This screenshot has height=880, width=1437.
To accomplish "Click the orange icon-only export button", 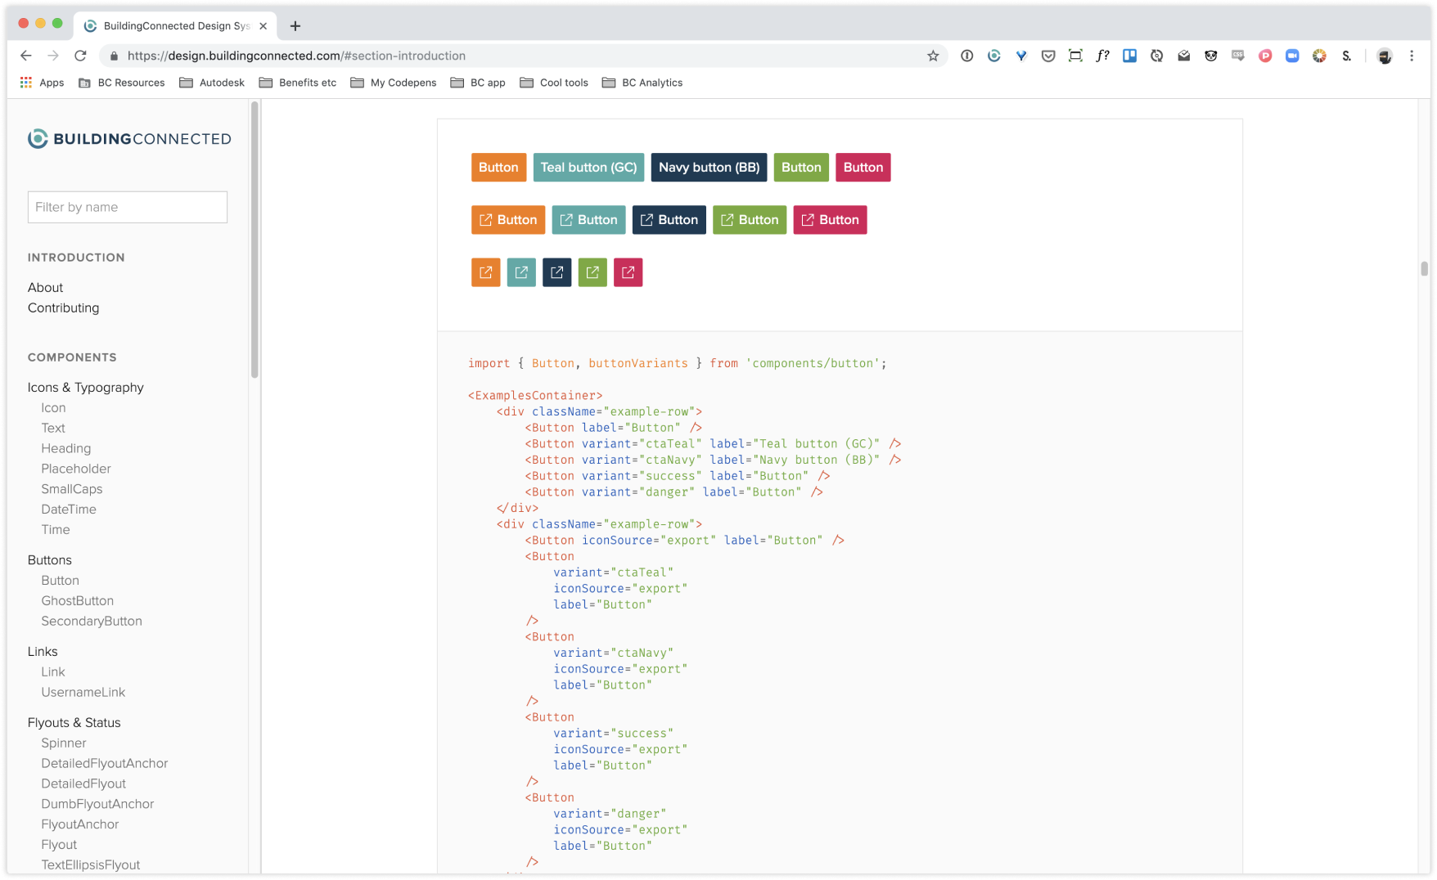I will [x=485, y=272].
